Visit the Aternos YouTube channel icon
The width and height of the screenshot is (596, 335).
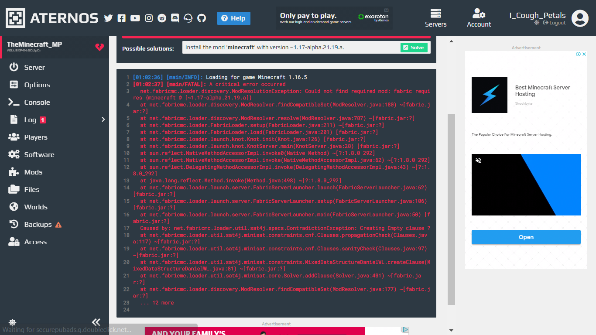coord(135,18)
